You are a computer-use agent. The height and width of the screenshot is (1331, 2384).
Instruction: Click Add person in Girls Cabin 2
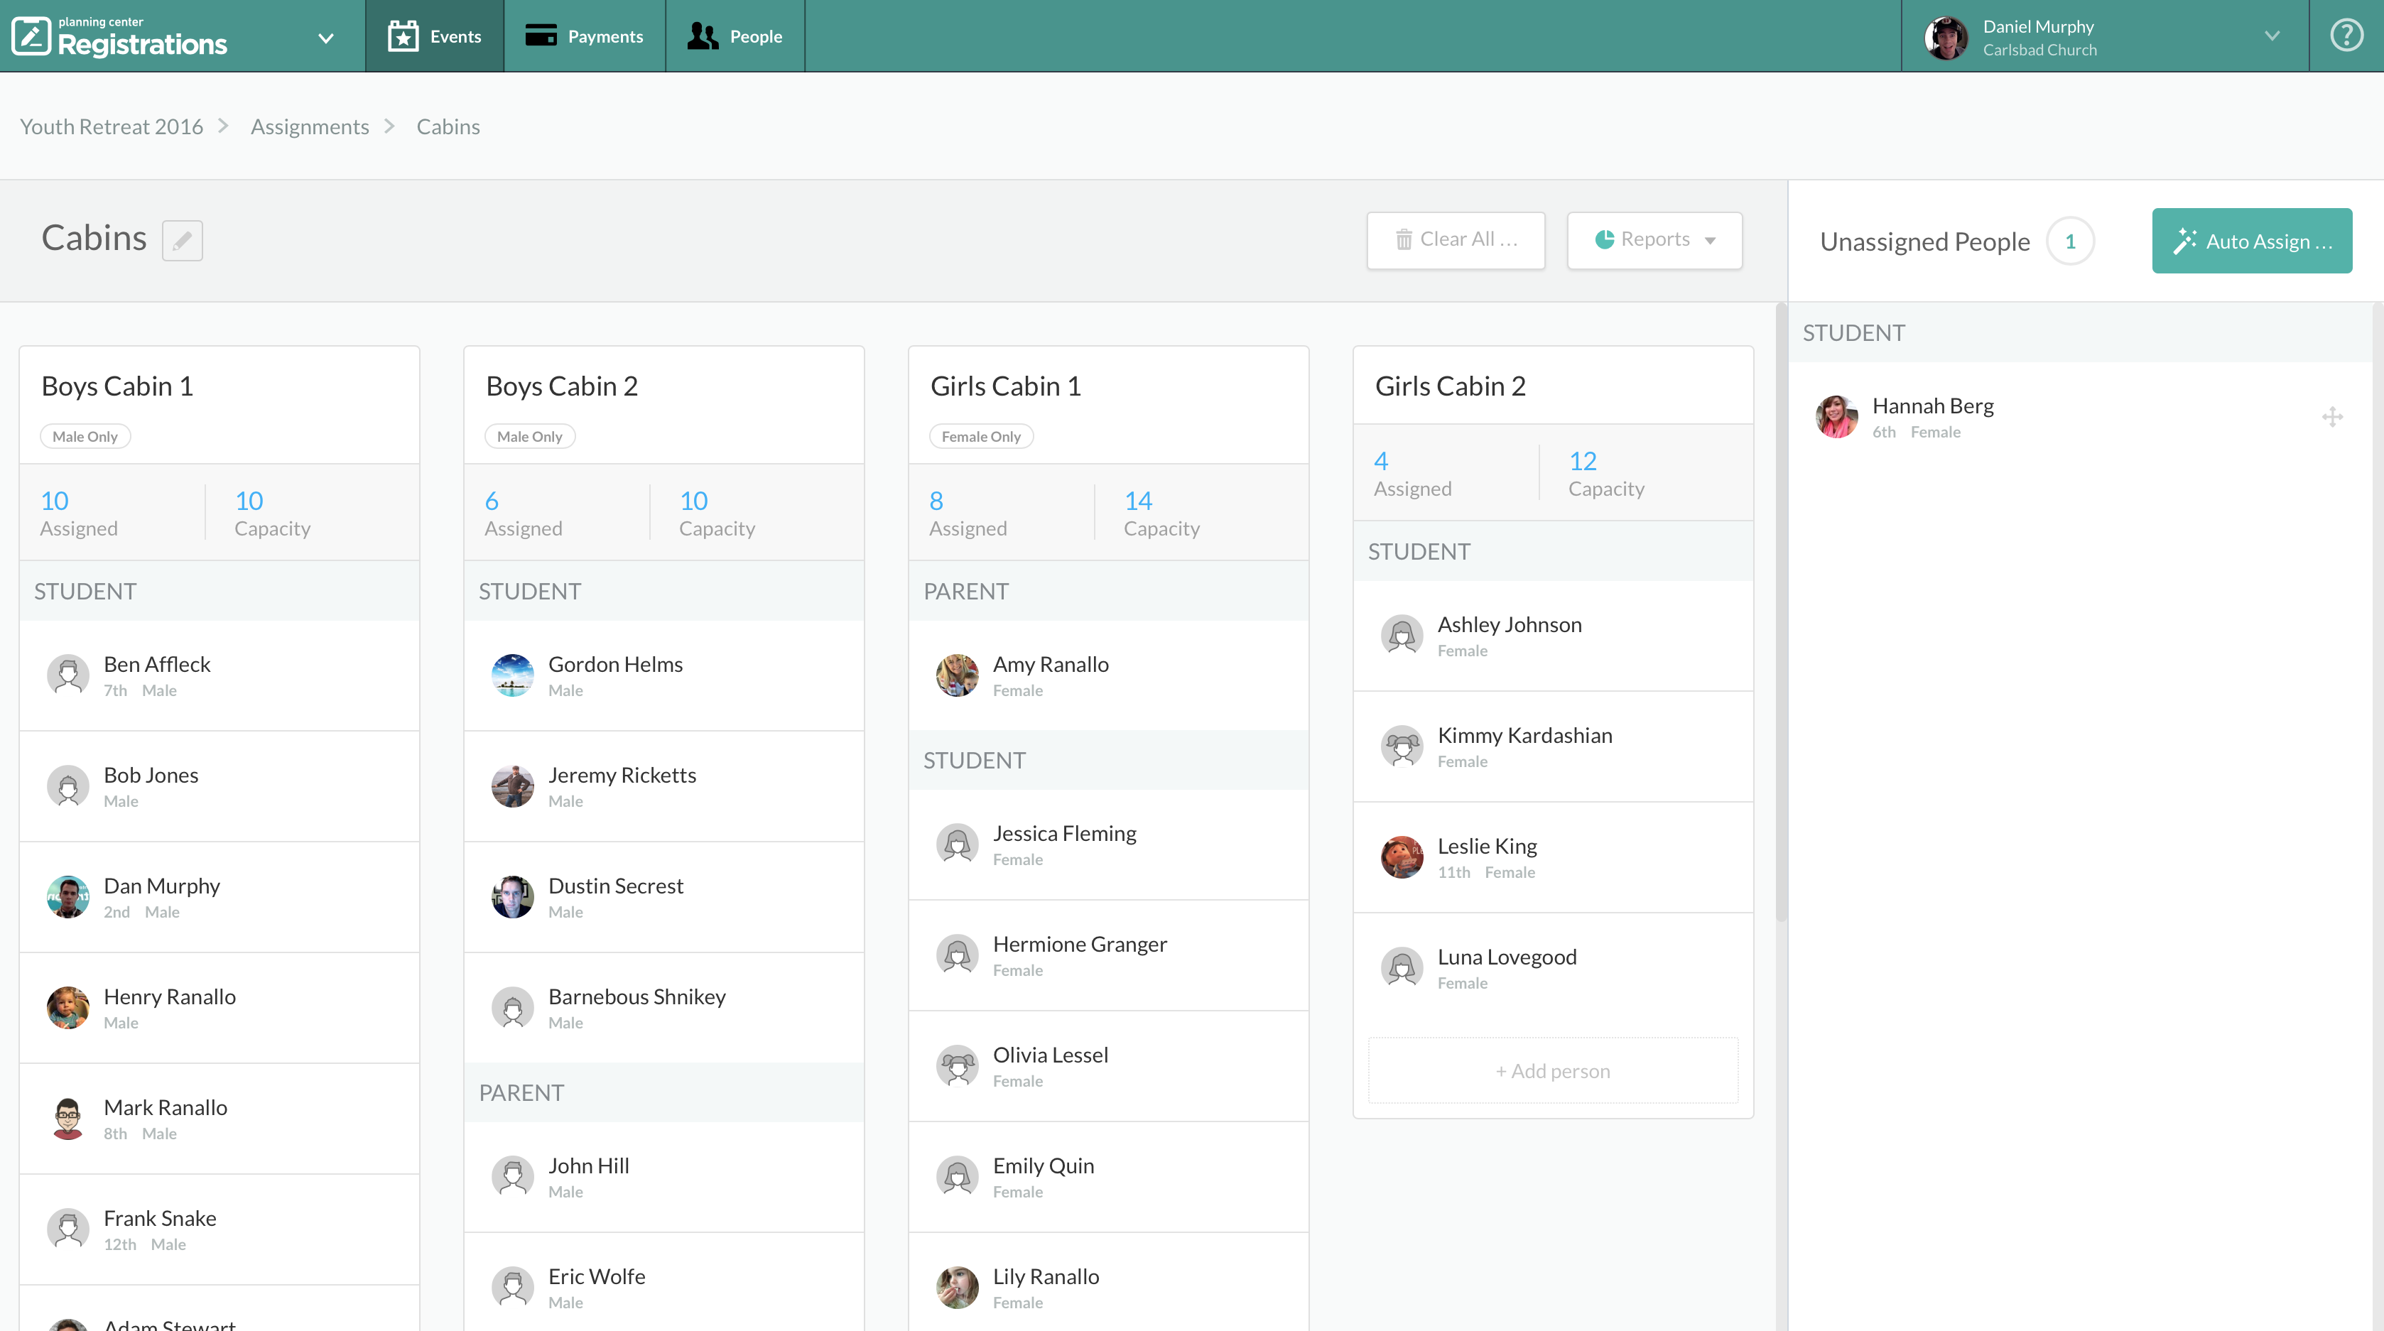[1552, 1071]
